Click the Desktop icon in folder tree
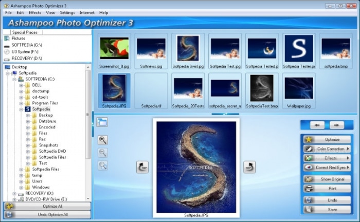 (8, 67)
